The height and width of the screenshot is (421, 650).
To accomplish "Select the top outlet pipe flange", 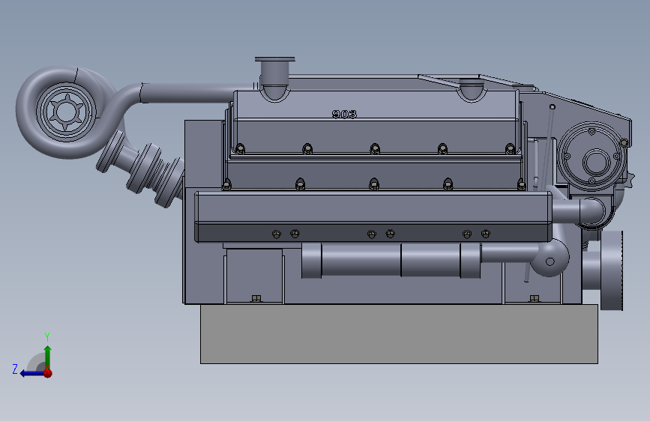I will coord(275,59).
